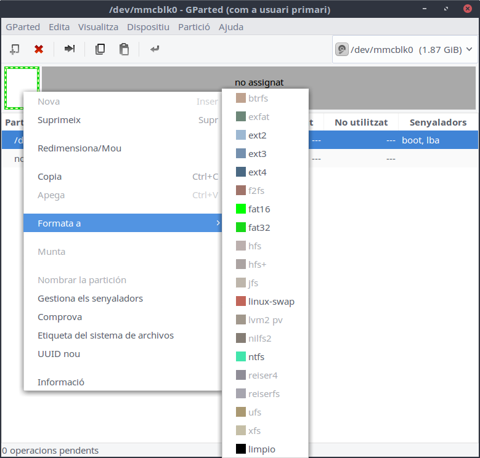Screen dimensions: 480x458
Task: Open the GParted menu
Action: pos(23,27)
